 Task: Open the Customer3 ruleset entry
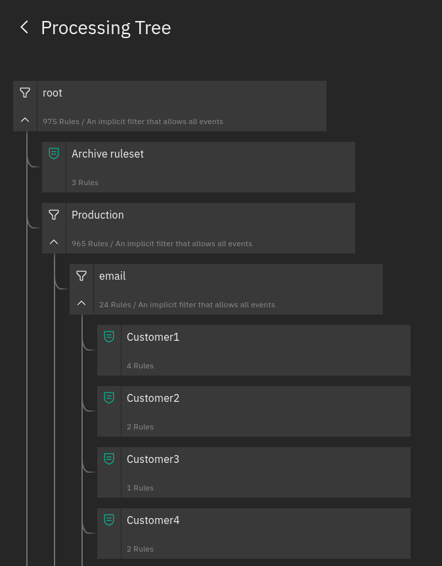pos(266,472)
